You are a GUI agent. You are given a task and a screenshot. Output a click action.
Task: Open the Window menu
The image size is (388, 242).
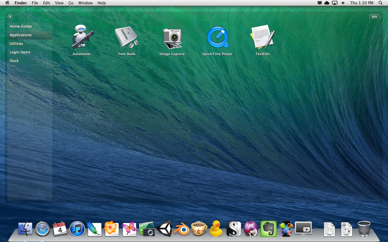click(85, 3)
